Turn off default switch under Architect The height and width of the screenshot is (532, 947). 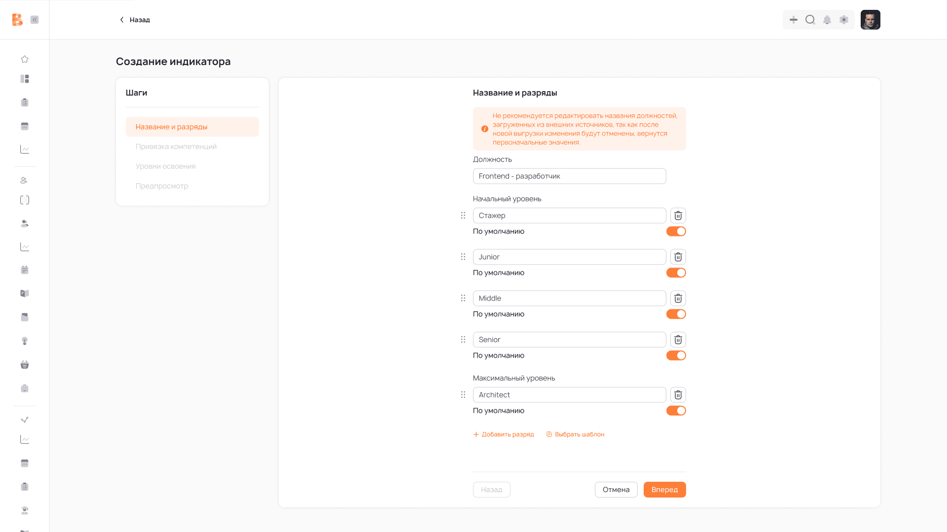coord(676,410)
